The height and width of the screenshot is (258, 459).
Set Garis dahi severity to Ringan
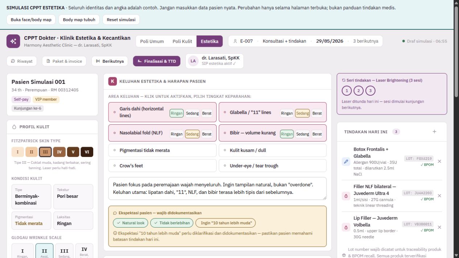(177, 113)
